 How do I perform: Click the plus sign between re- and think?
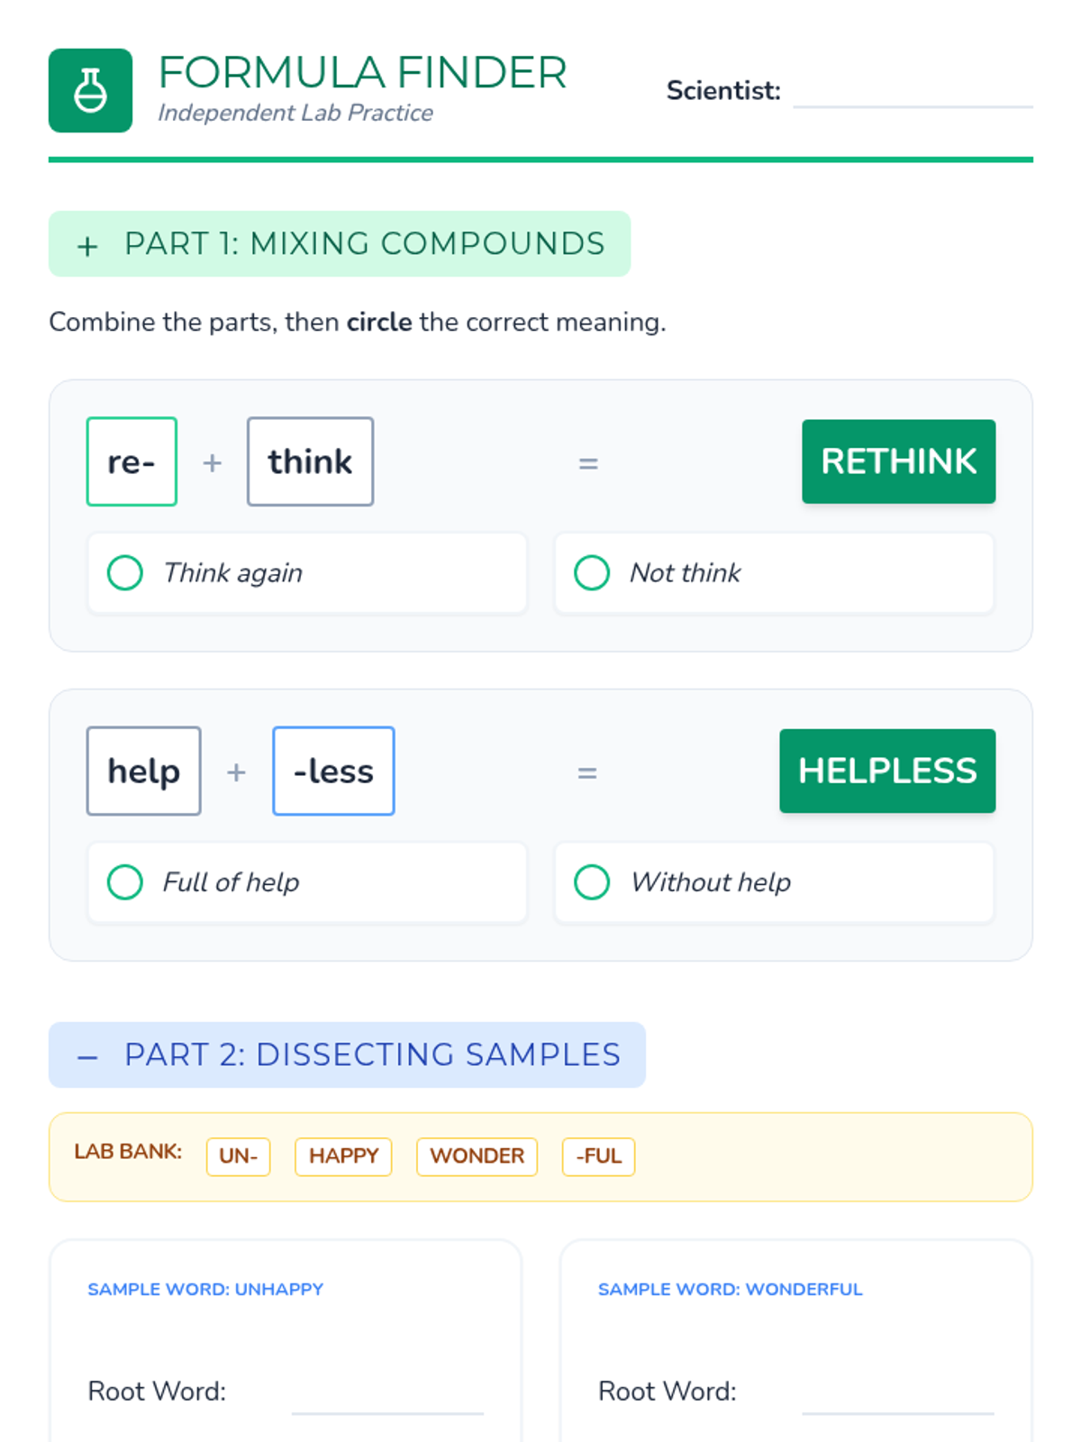212,462
